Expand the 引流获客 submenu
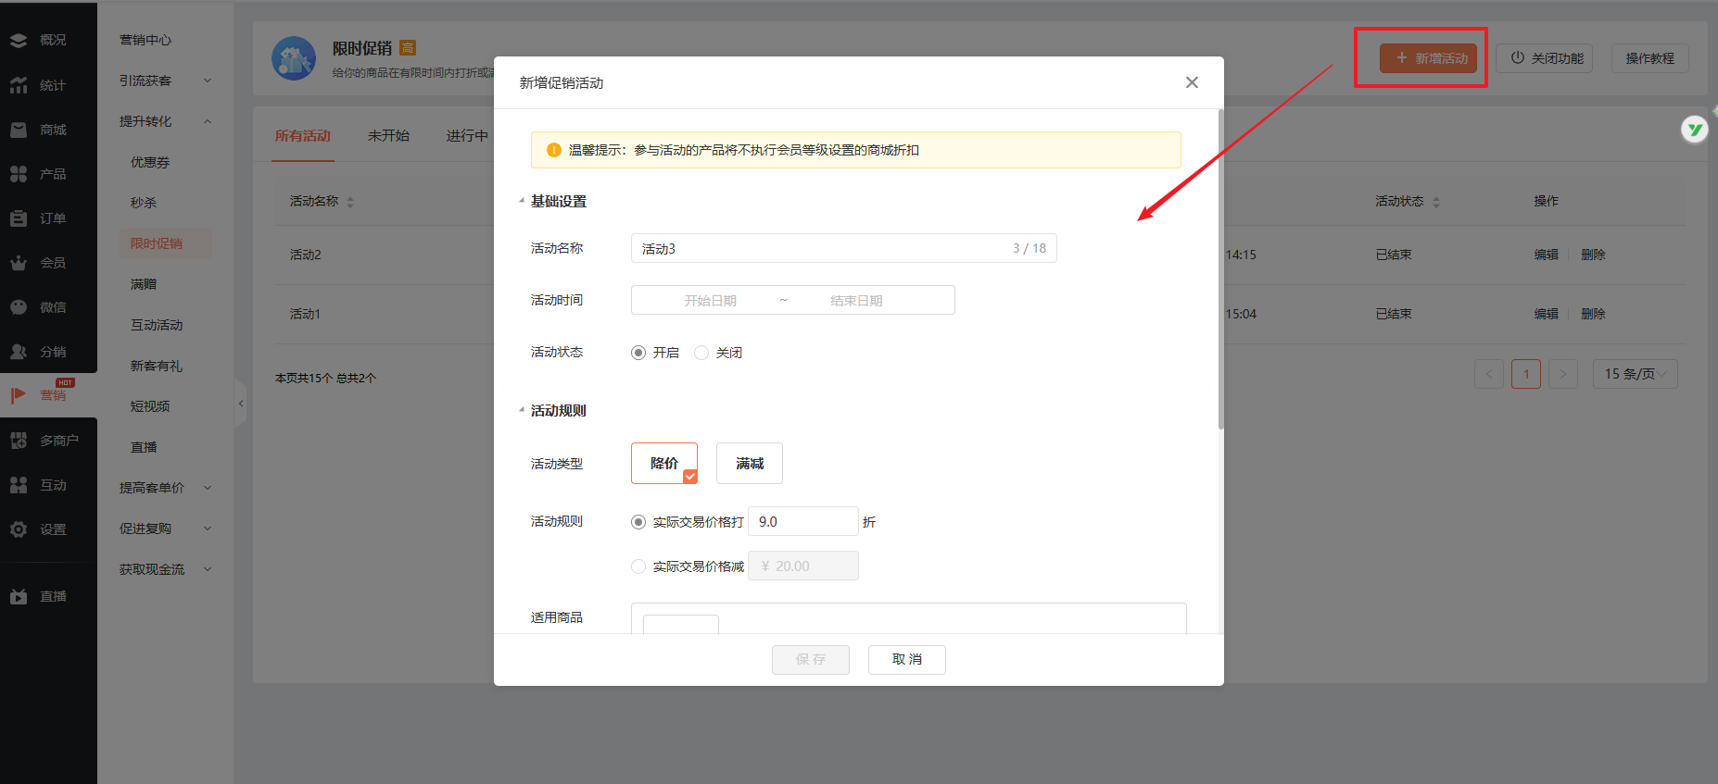1718x784 pixels. click(165, 81)
